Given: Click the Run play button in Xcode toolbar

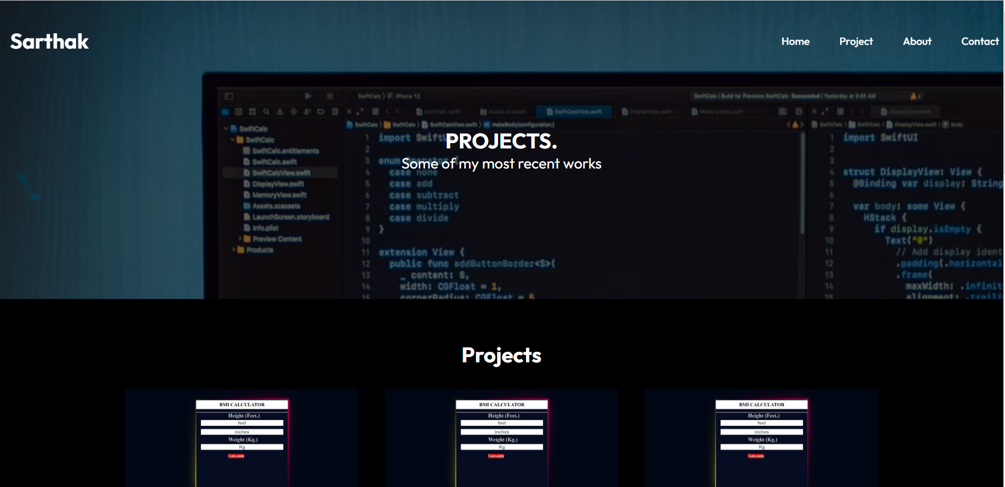Looking at the screenshot, I should tap(309, 97).
